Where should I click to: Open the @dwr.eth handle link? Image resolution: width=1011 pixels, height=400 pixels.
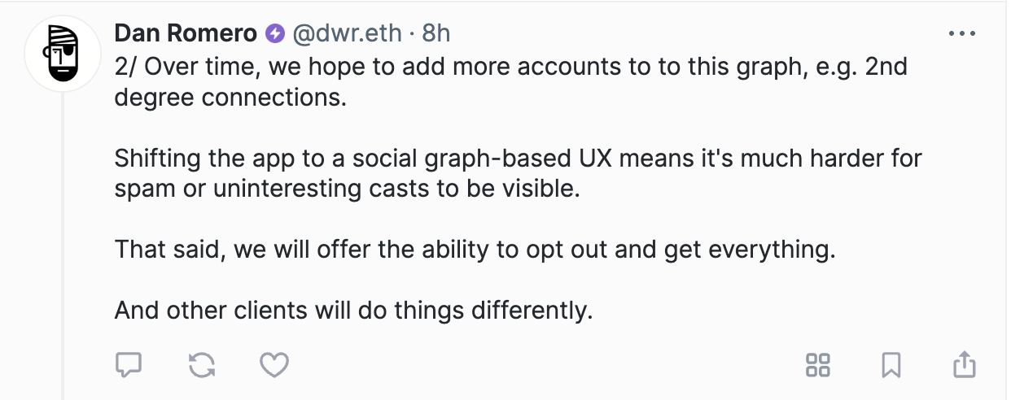click(x=348, y=33)
